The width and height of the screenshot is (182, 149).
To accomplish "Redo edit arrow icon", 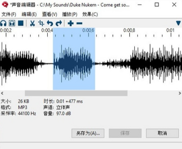I will coord(59,23).
